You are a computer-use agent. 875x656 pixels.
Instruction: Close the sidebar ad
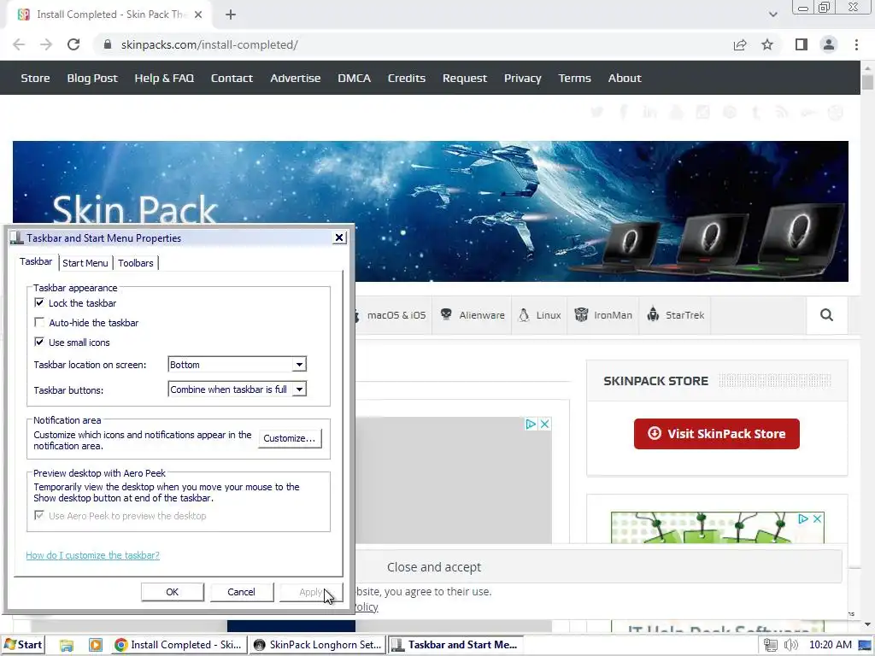817,518
